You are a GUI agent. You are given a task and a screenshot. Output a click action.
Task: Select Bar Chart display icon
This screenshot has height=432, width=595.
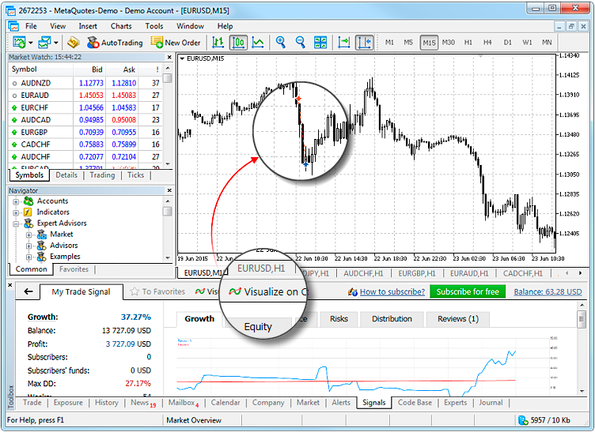[x=218, y=43]
